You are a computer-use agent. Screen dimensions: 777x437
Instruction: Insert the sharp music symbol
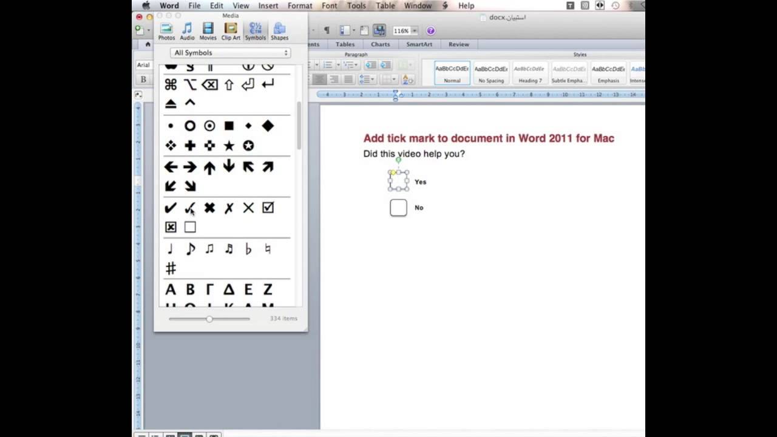[171, 268]
